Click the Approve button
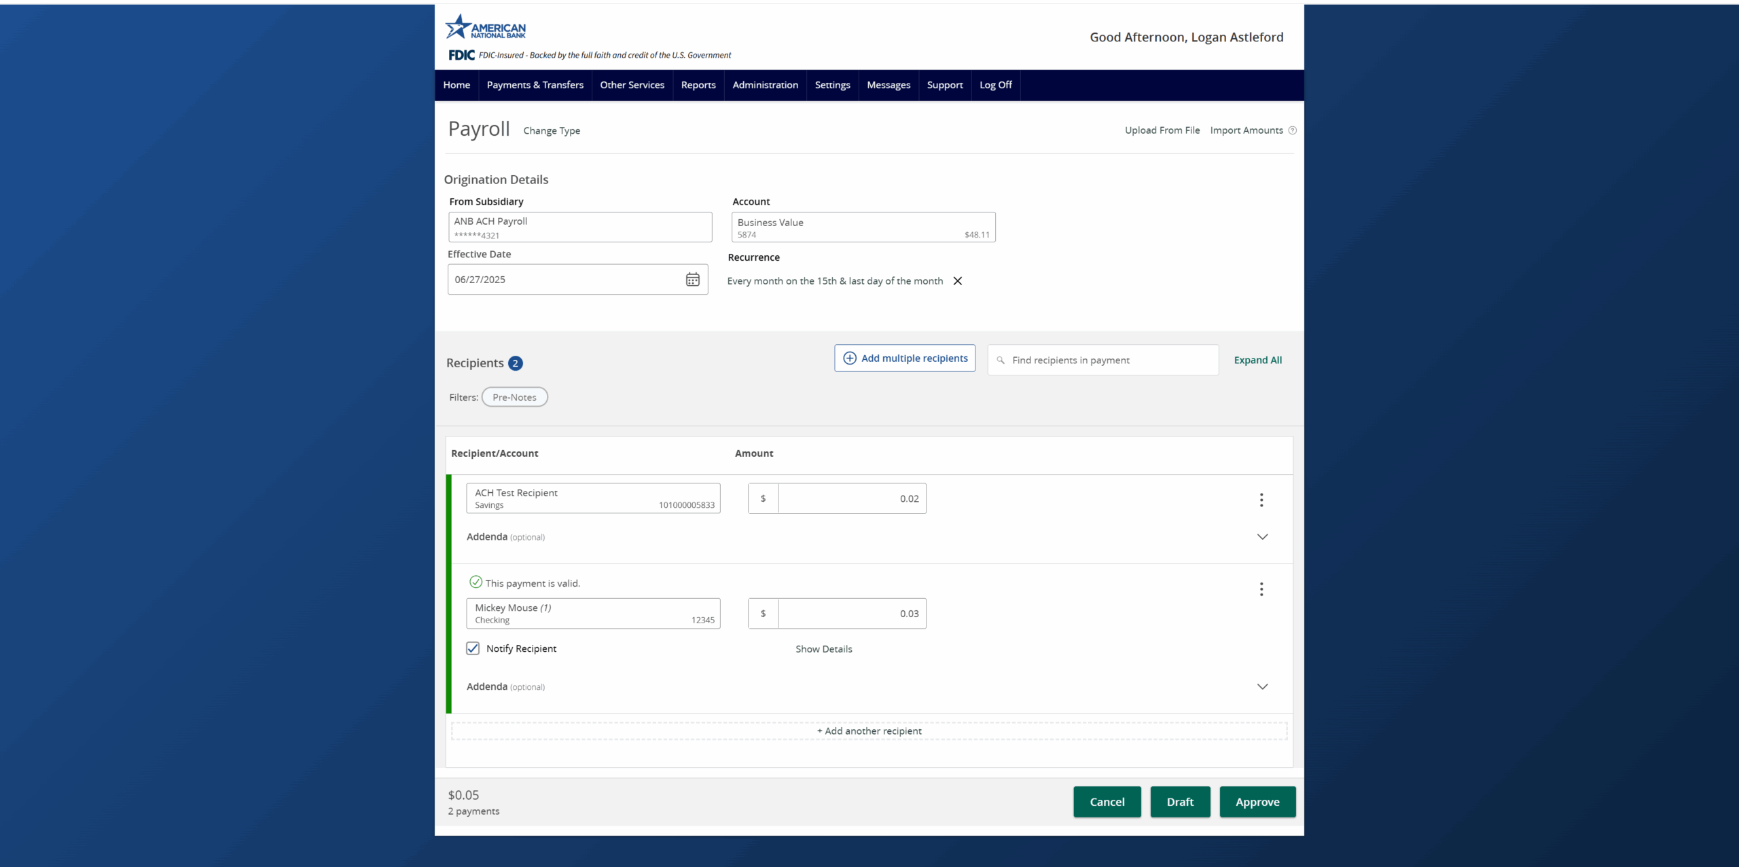This screenshot has width=1739, height=867. [1257, 802]
